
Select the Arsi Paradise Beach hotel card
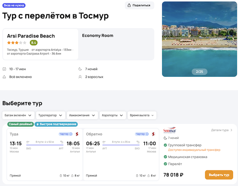pos(40,44)
